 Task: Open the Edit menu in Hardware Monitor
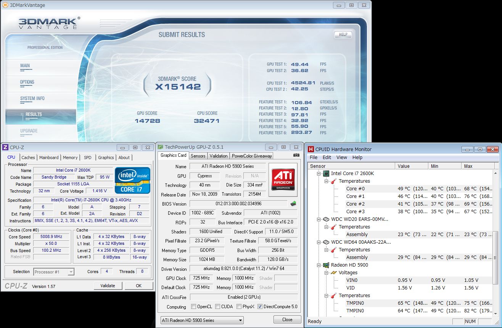point(327,157)
